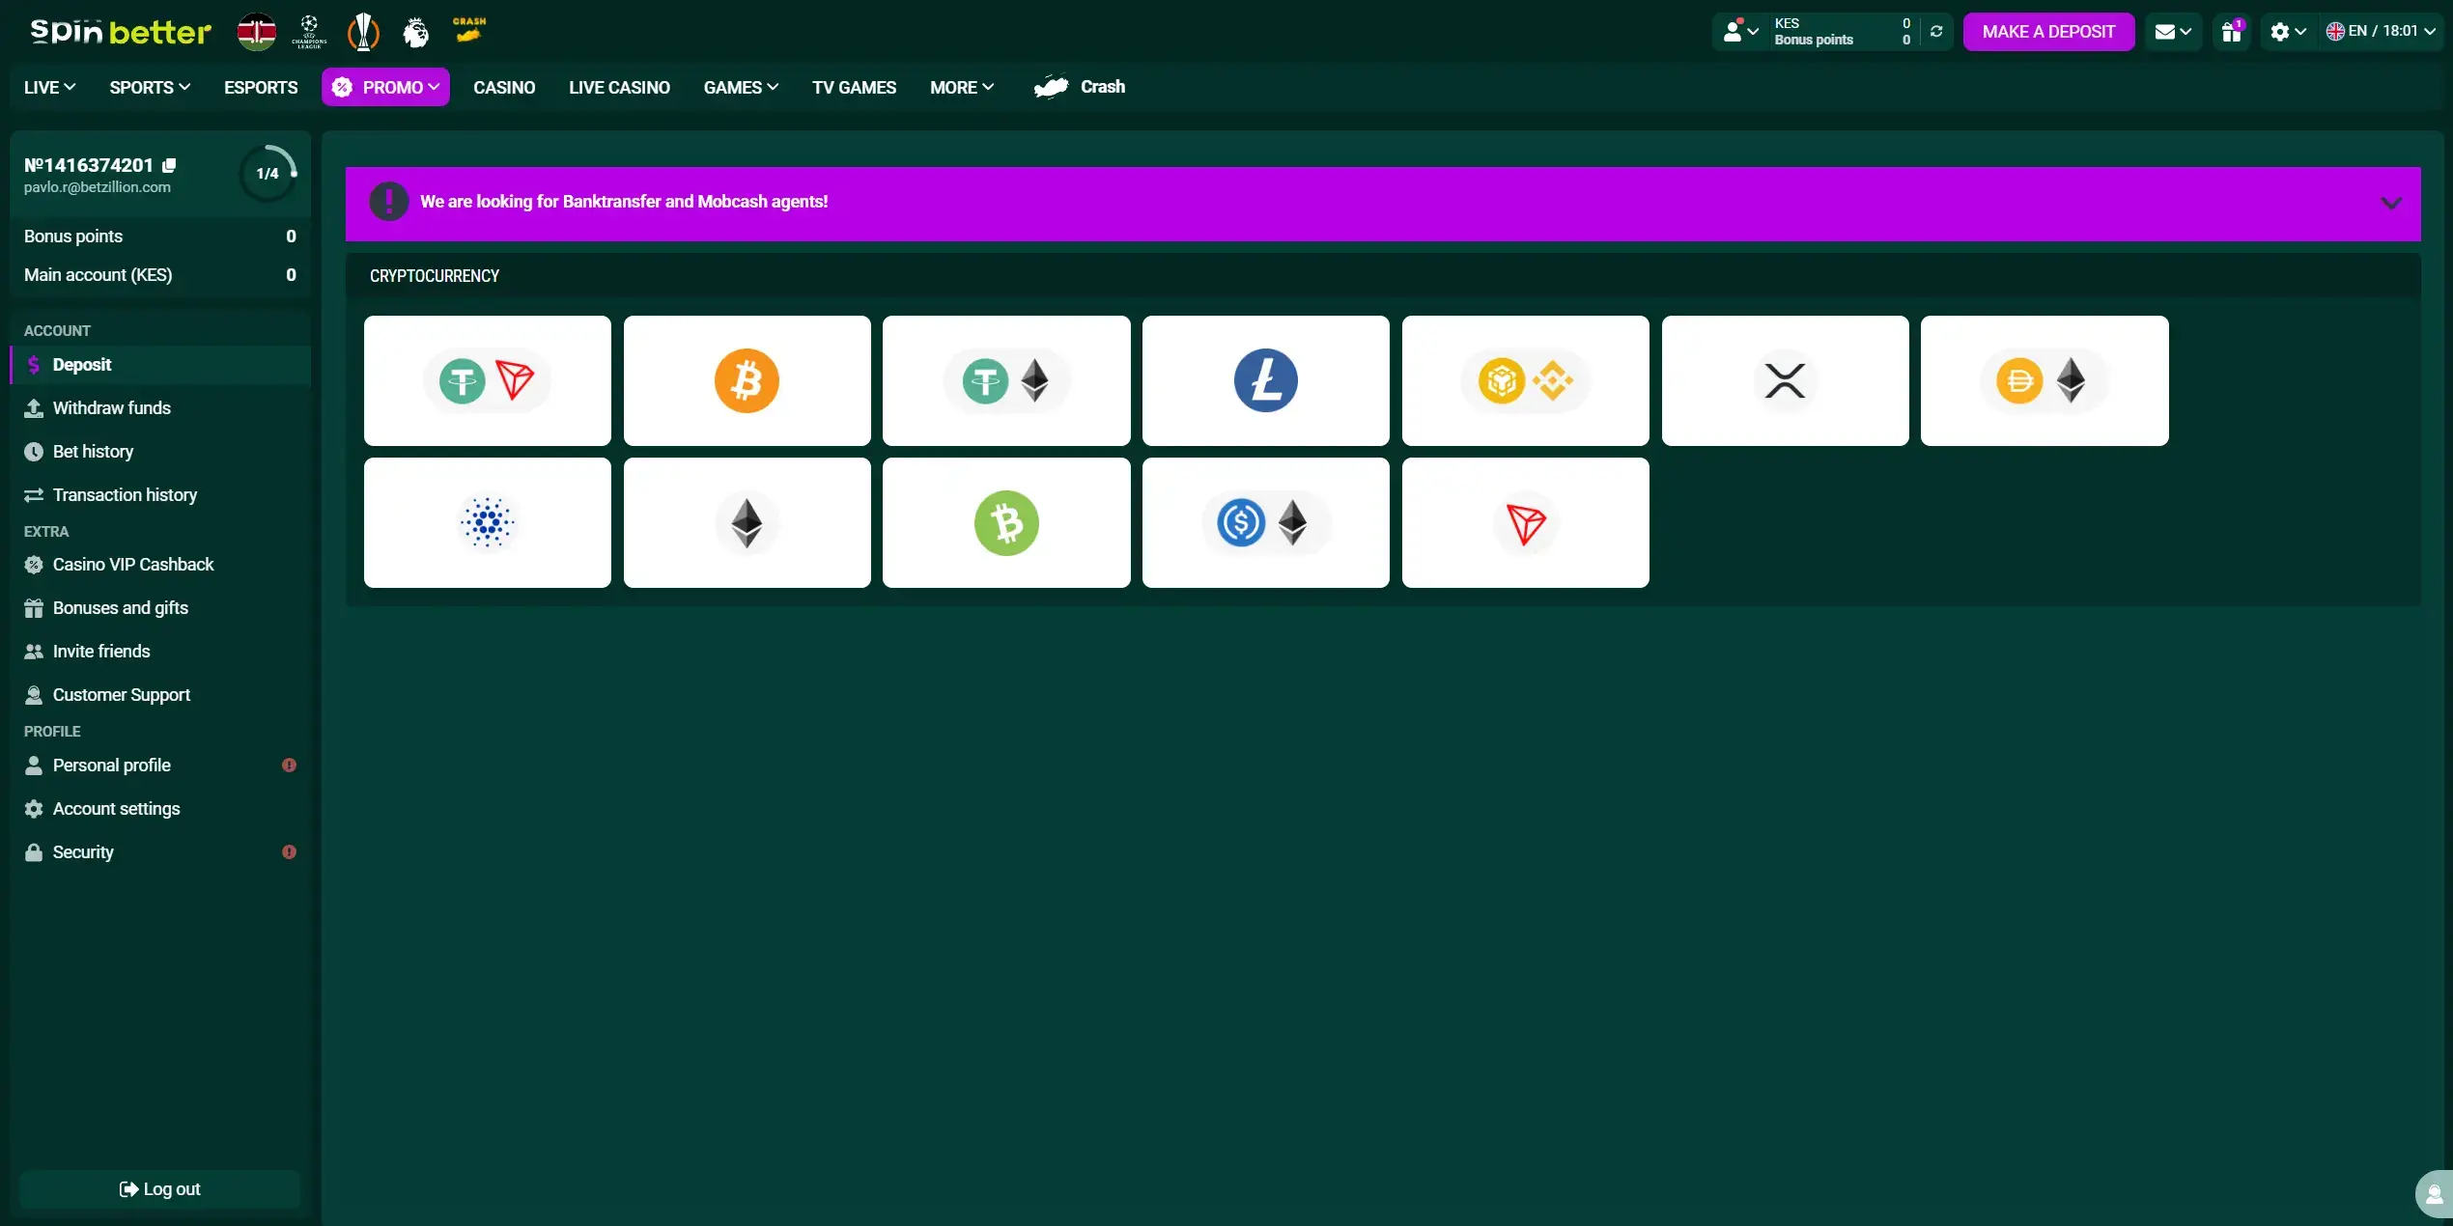Image resolution: width=2453 pixels, height=1226 pixels.
Task: Select the Bitcoin deposit option
Action: (747, 380)
